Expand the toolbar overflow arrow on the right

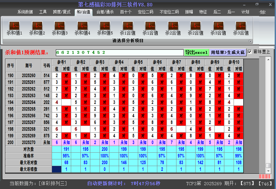(251, 41)
